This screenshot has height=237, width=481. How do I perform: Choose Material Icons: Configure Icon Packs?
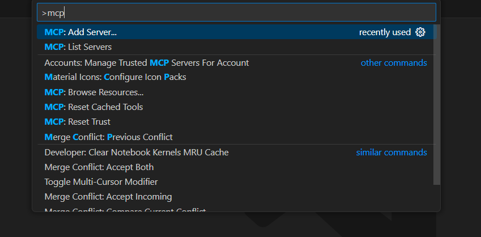point(115,77)
